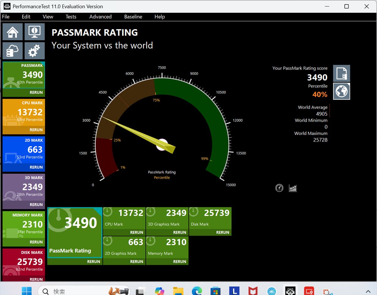Screen dimensions: 377x295
Task: Click the clock icon on 2D Graphics Mark tile
Action: click(108, 241)
